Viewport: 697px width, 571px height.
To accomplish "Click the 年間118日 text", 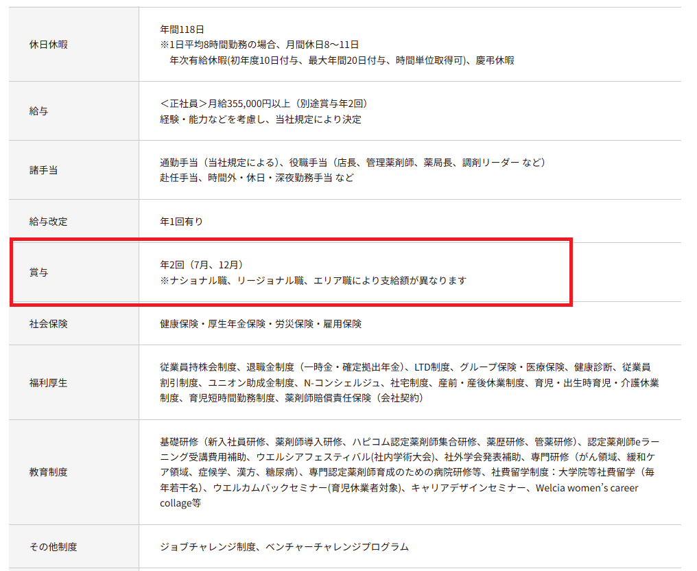I will [x=182, y=29].
